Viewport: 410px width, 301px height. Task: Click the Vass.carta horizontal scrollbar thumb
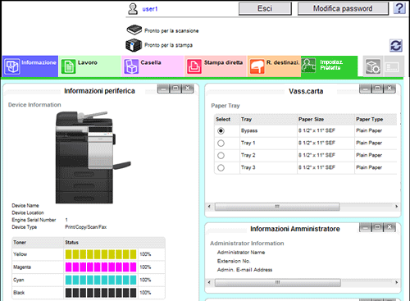277,207
